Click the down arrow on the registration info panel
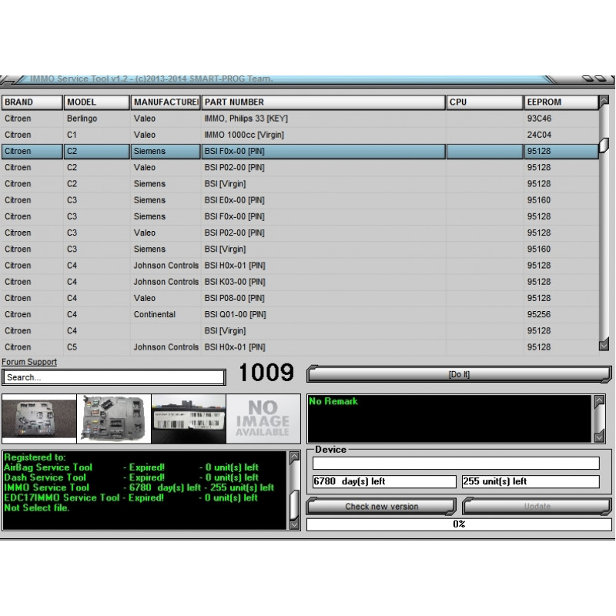The image size is (616, 616). click(x=295, y=525)
